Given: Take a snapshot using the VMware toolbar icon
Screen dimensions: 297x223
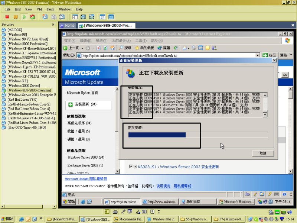Looking at the screenshot, I should point(45,17).
